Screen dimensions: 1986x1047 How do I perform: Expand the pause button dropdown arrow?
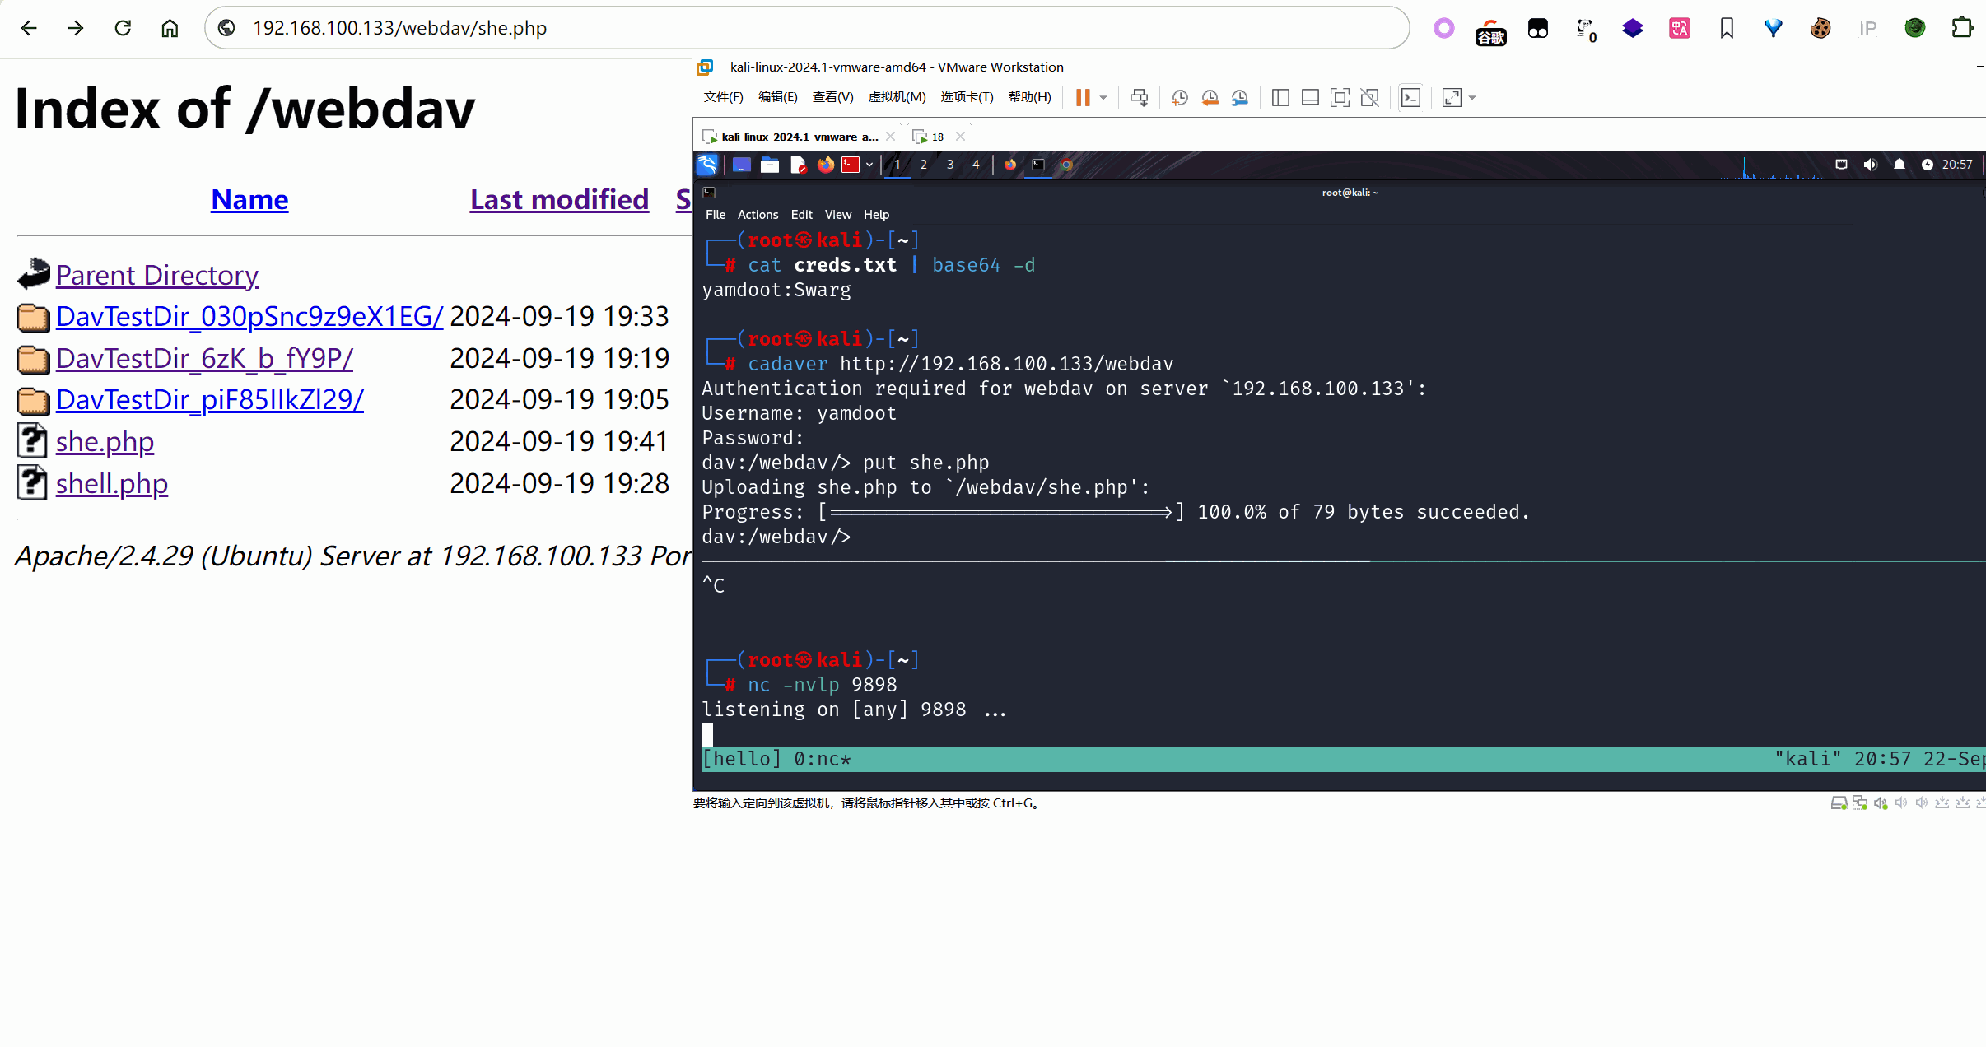[1103, 98]
